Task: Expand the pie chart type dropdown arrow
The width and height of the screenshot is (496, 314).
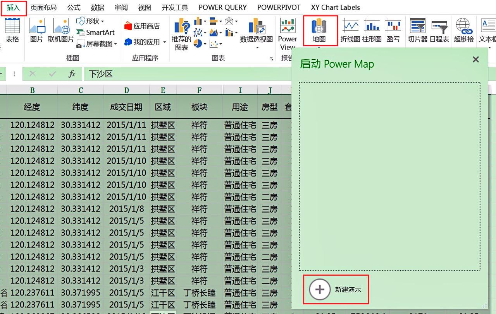Action: pyautogui.click(x=205, y=43)
